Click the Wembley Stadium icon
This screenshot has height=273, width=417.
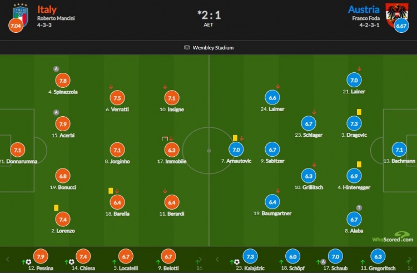tap(187, 48)
